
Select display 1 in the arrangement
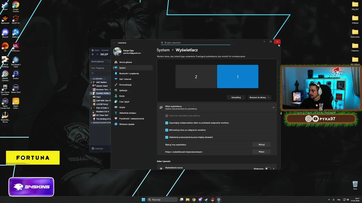point(238,76)
